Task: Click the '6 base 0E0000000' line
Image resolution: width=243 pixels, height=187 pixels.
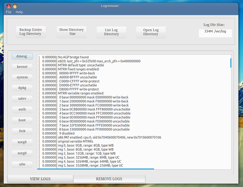Action: click(x=84, y=122)
